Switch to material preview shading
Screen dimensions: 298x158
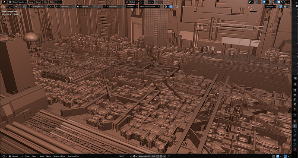pos(282,2)
